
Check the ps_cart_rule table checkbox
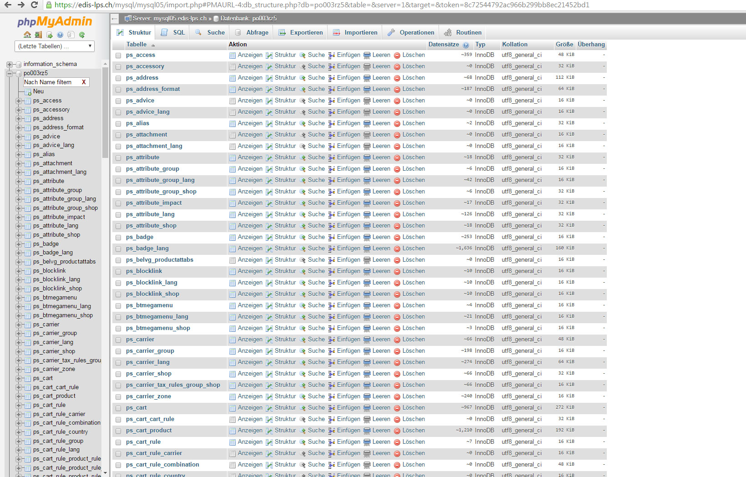point(118,442)
